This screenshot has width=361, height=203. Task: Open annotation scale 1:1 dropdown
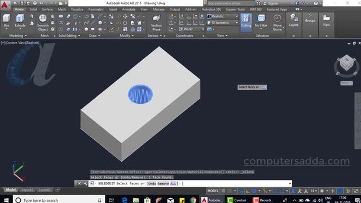pos(314,191)
